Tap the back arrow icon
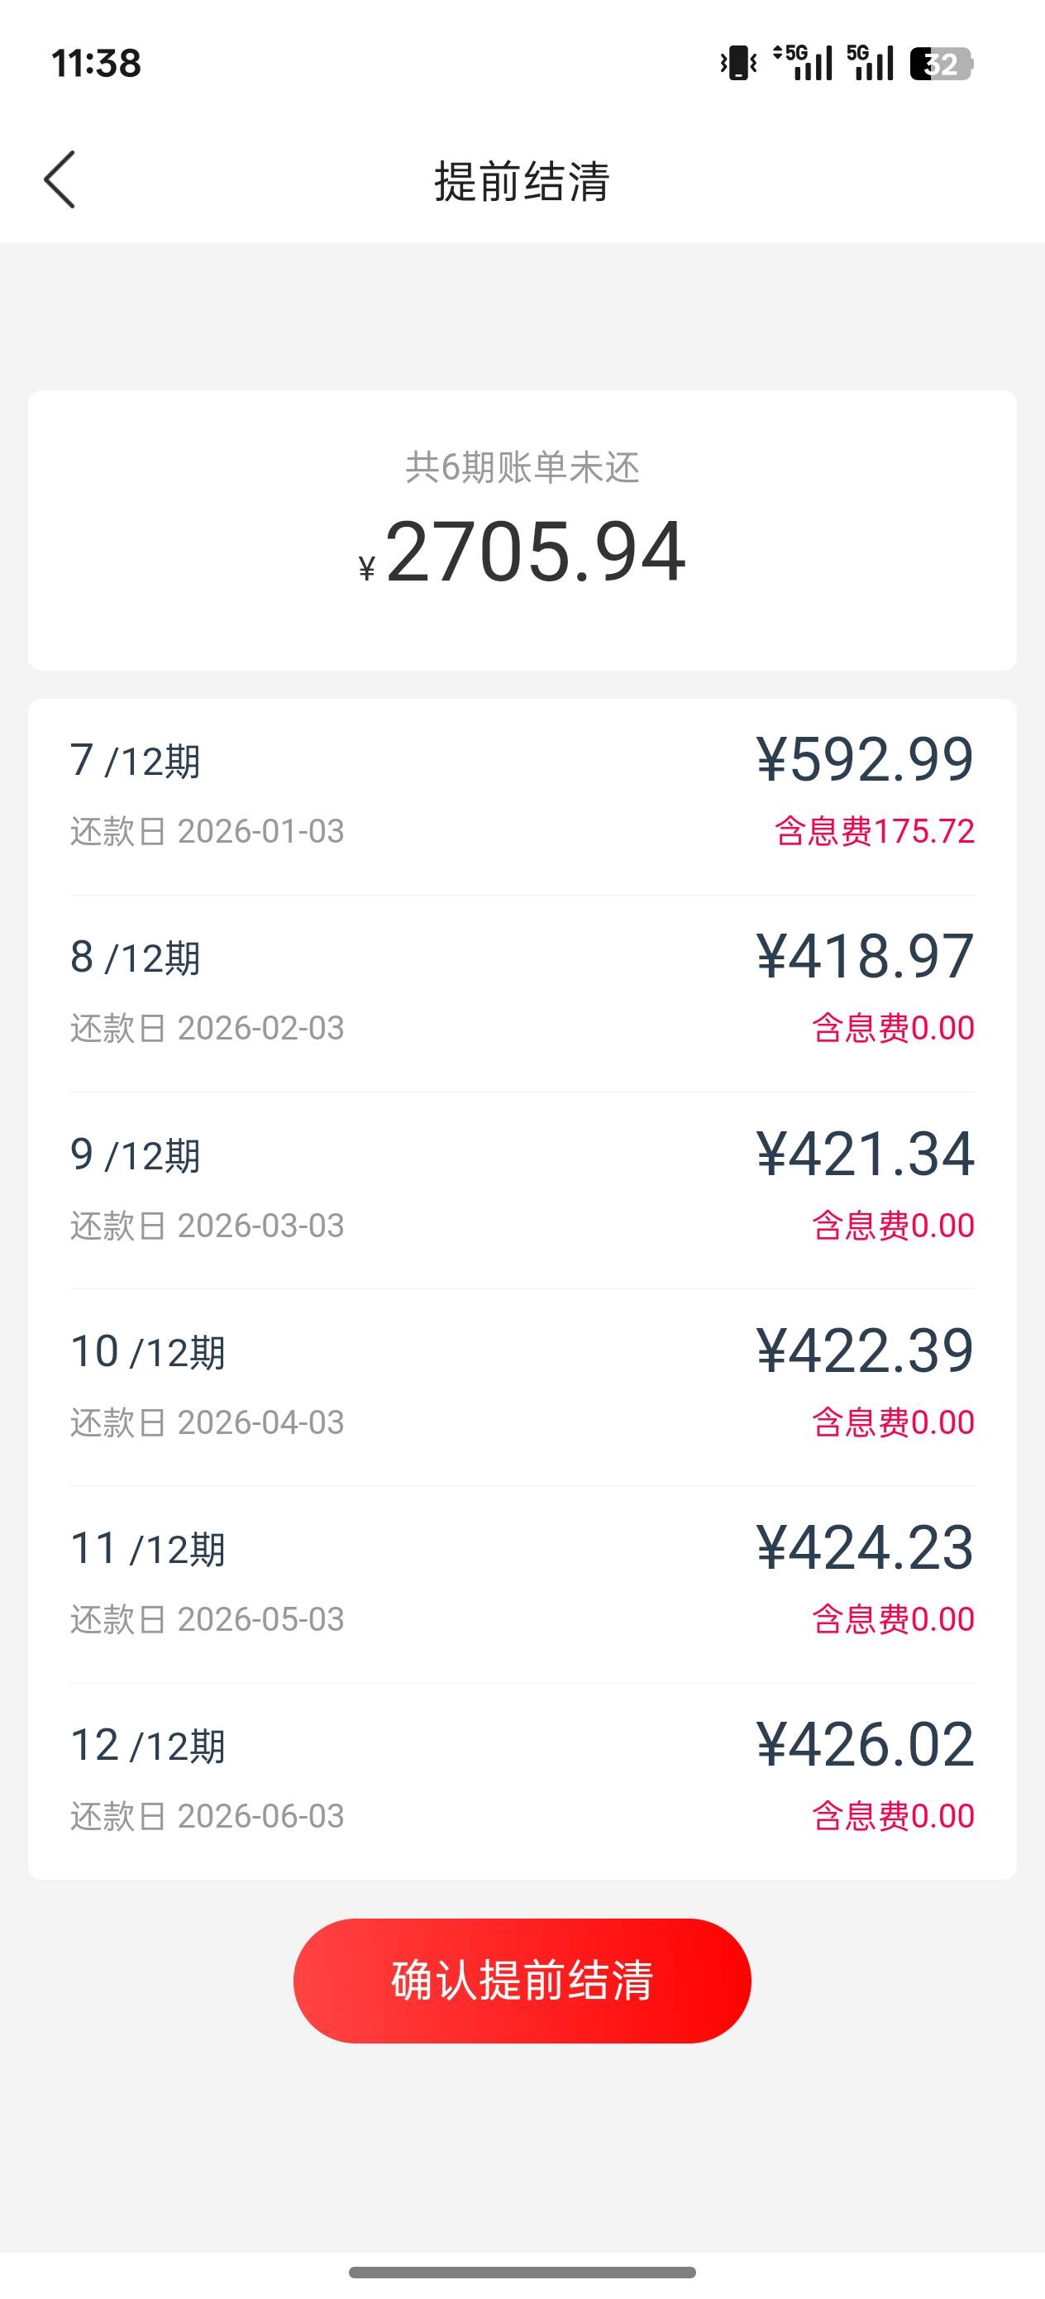Image resolution: width=1045 pixels, height=2299 pixels. [x=60, y=179]
